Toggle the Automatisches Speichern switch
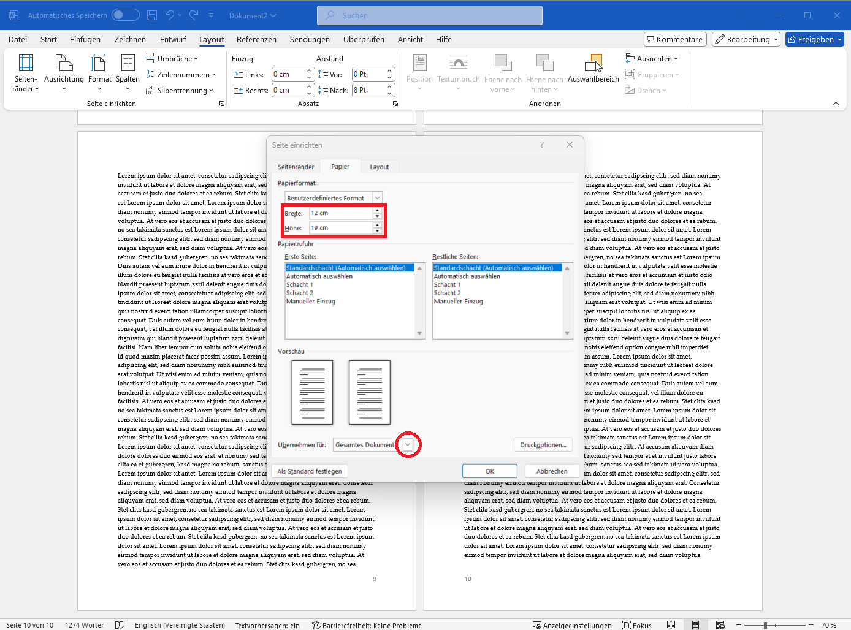 pyautogui.click(x=125, y=15)
